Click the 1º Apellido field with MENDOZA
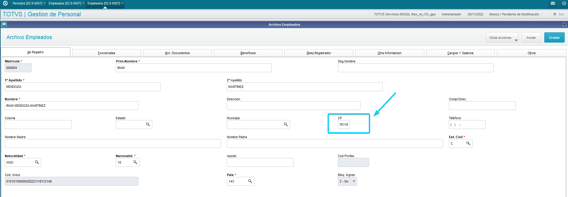The height and width of the screenshot is (197, 568). (83, 87)
